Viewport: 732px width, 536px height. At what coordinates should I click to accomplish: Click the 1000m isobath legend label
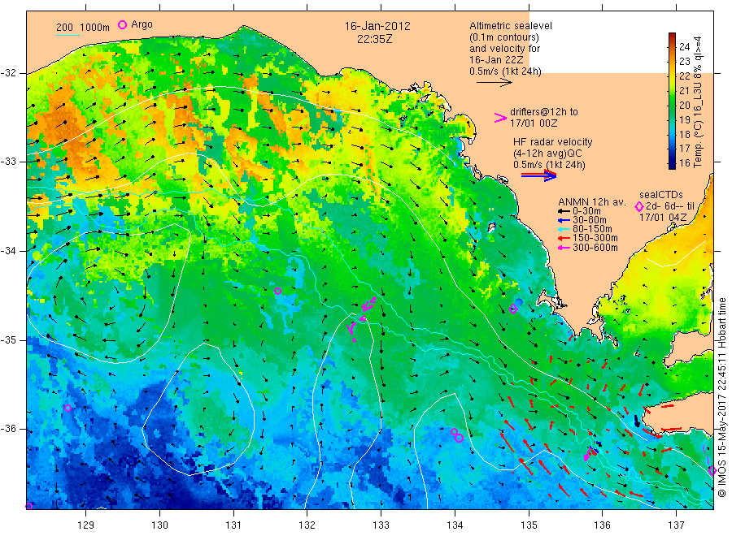pyautogui.click(x=95, y=28)
